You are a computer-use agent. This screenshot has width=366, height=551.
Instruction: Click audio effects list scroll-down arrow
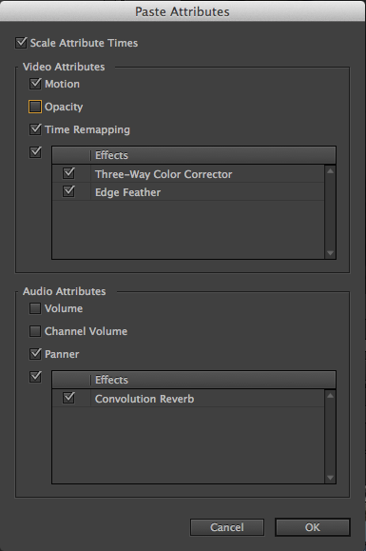[x=330, y=478]
